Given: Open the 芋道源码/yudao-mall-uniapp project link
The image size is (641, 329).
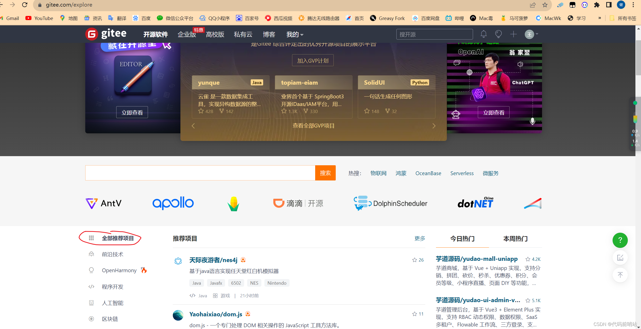Looking at the screenshot, I should click(476, 259).
